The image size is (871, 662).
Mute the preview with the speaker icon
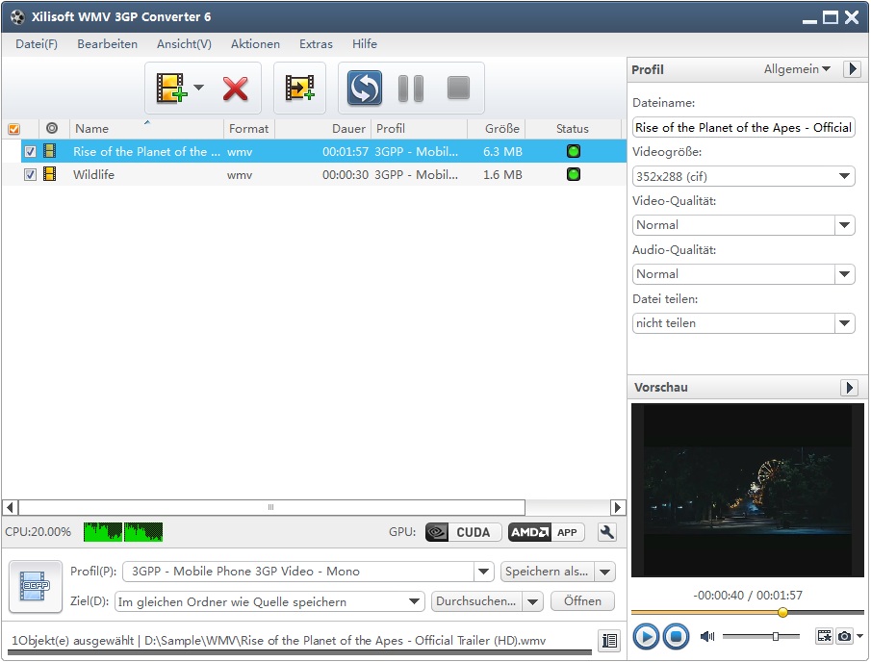[707, 636]
